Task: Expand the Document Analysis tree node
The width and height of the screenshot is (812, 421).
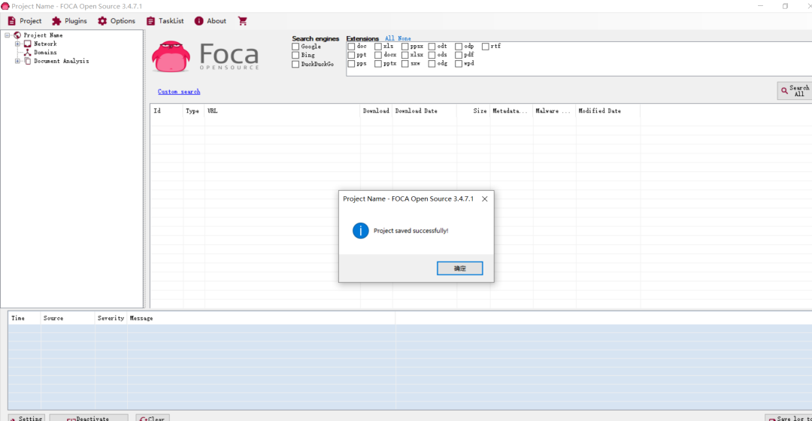Action: [x=17, y=61]
